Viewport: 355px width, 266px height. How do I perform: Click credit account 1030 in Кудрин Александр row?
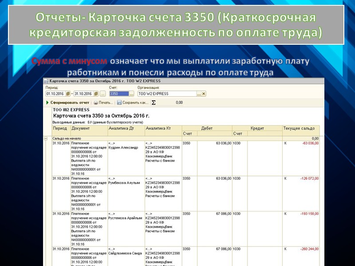(237, 143)
